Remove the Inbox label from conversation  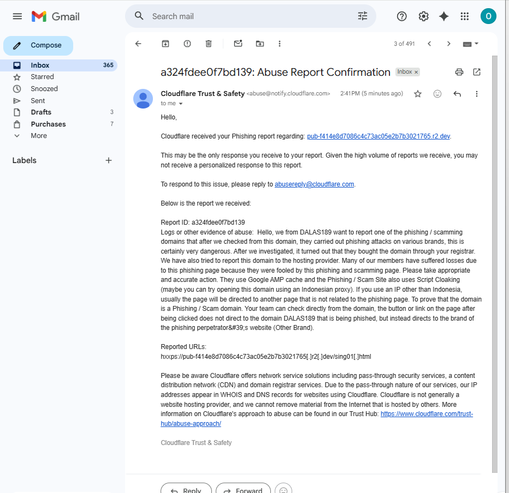pyautogui.click(x=416, y=72)
